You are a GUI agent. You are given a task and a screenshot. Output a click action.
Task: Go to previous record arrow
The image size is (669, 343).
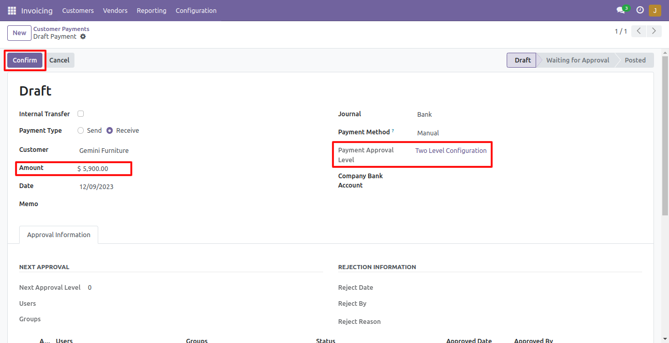640,32
